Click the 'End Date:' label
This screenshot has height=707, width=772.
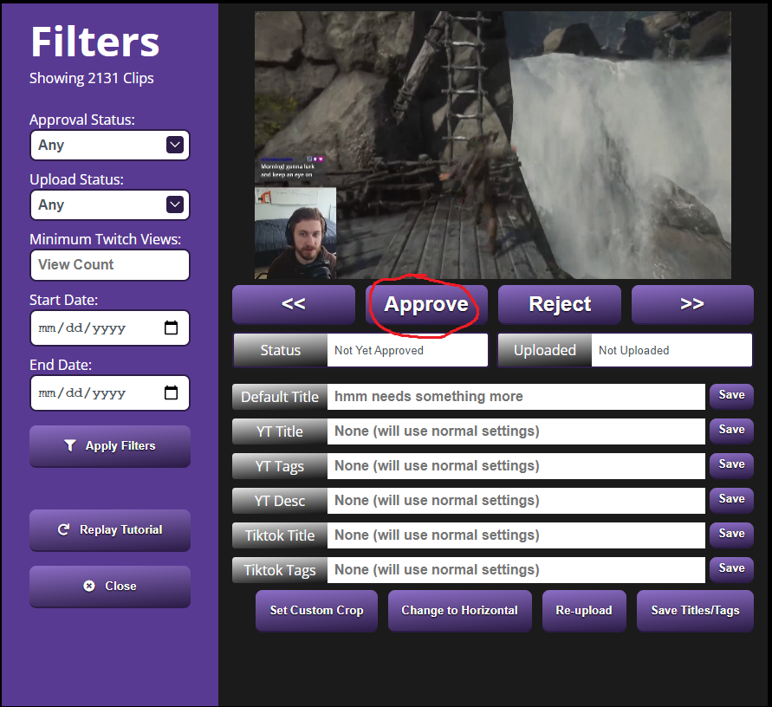[x=61, y=365]
